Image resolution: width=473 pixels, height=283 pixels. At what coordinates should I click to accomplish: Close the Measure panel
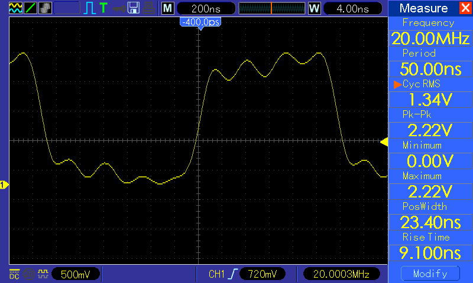point(466,8)
